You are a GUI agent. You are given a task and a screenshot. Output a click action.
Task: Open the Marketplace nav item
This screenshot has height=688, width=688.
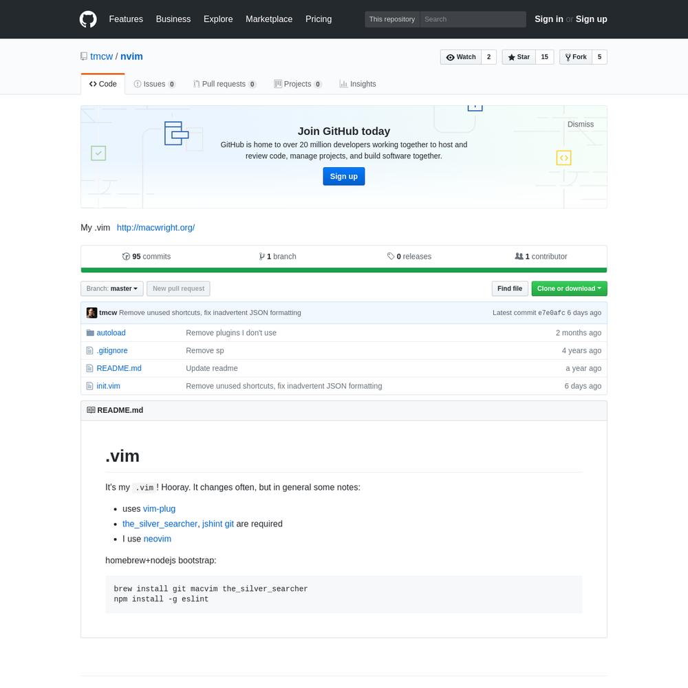pos(269,19)
